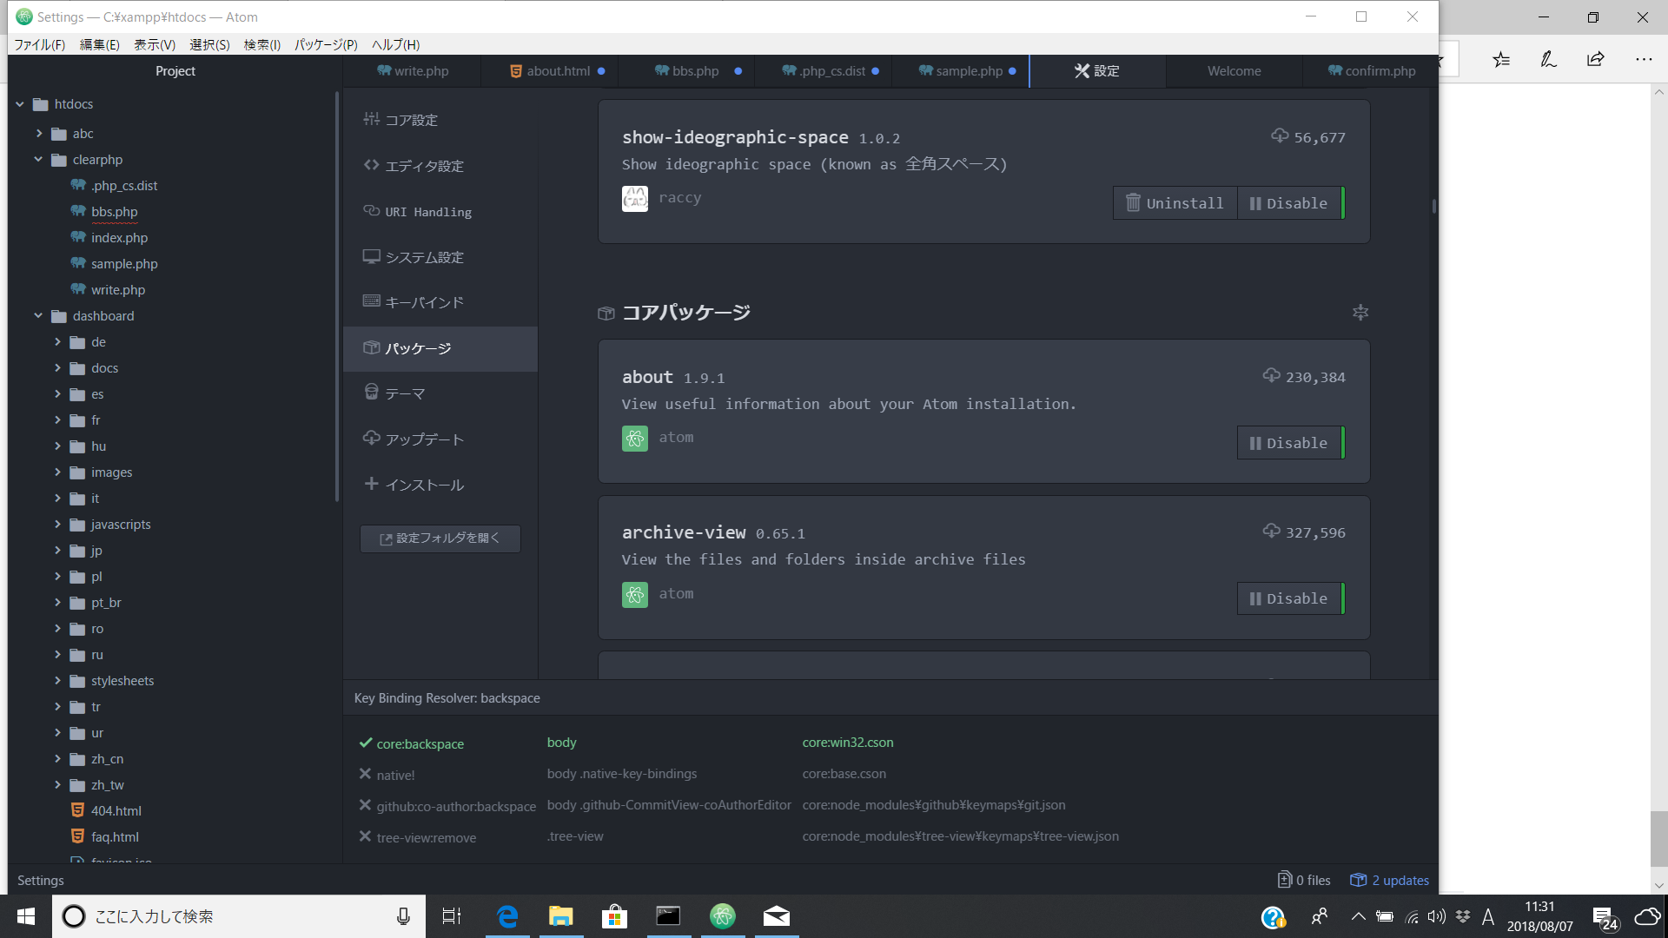Viewport: 1668px width, 938px height.
Task: Click settings panel vertical scrollbar
Action: (1433, 207)
